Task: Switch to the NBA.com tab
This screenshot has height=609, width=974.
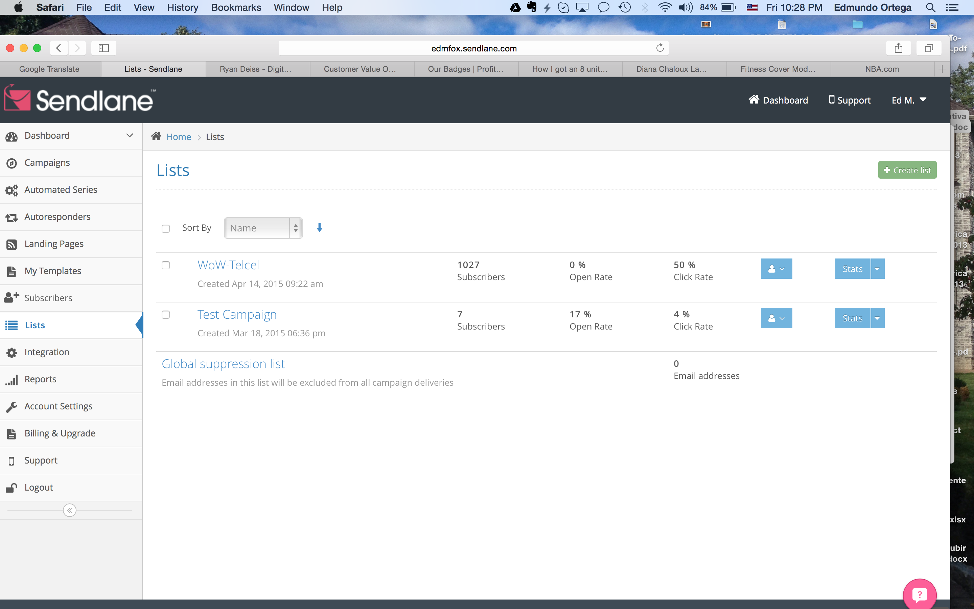Action: [882, 69]
